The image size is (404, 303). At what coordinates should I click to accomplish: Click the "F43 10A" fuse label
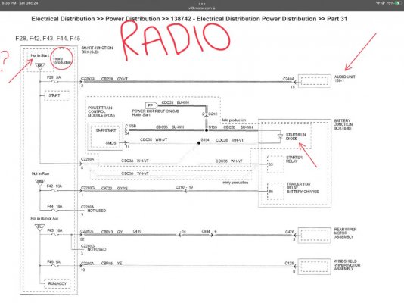[x=54, y=230]
